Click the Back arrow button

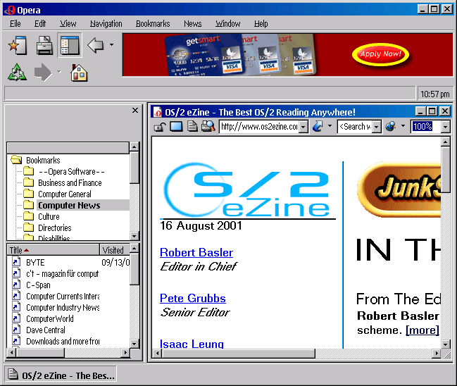[96, 45]
